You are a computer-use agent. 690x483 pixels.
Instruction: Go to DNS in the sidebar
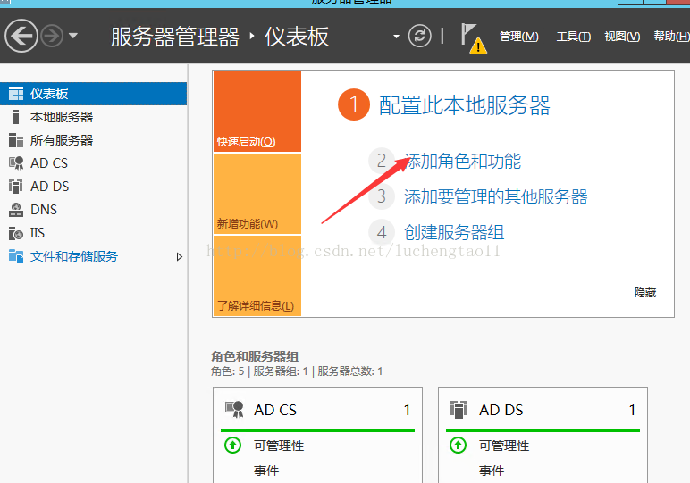(43, 210)
